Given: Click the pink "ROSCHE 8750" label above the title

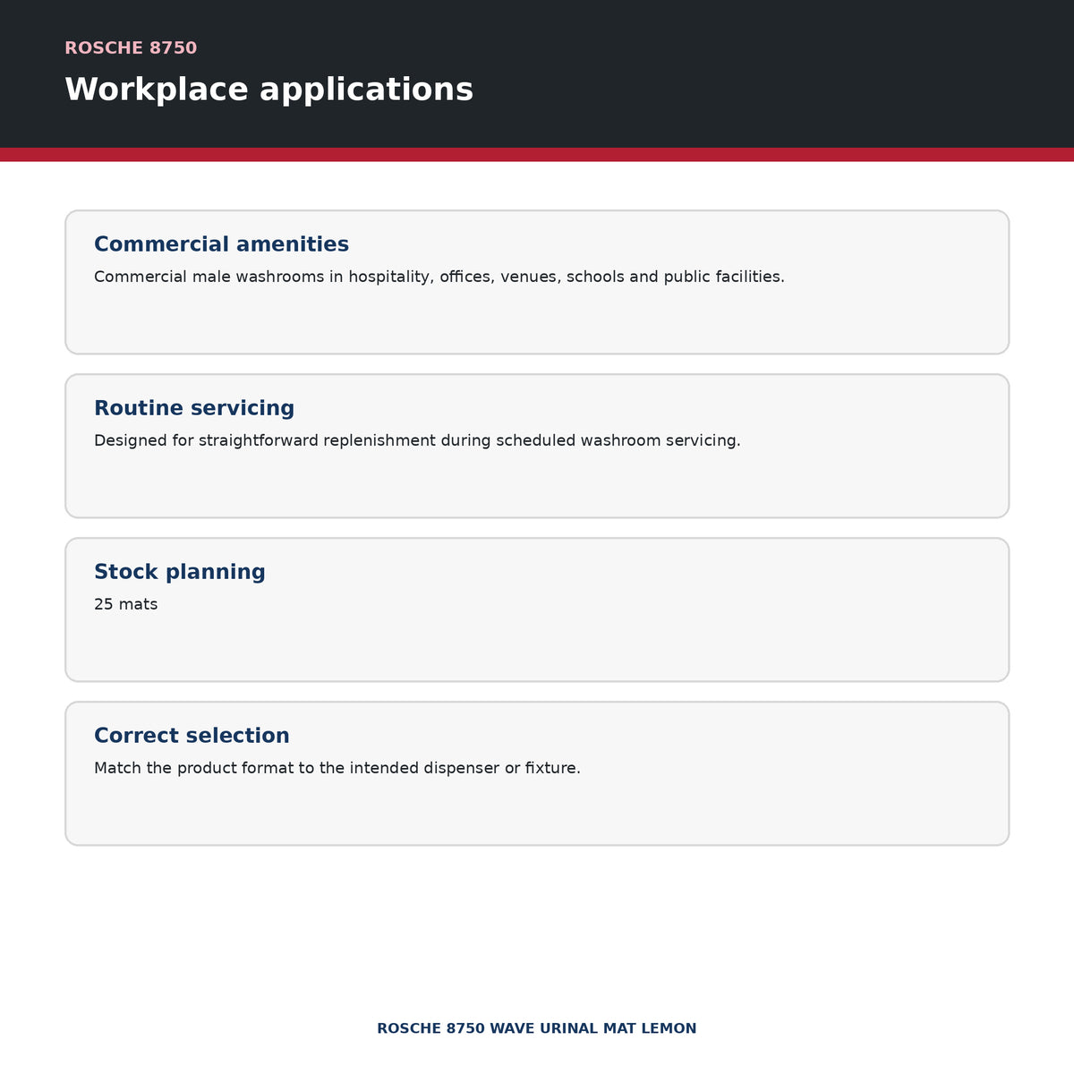Looking at the screenshot, I should pos(131,48).
